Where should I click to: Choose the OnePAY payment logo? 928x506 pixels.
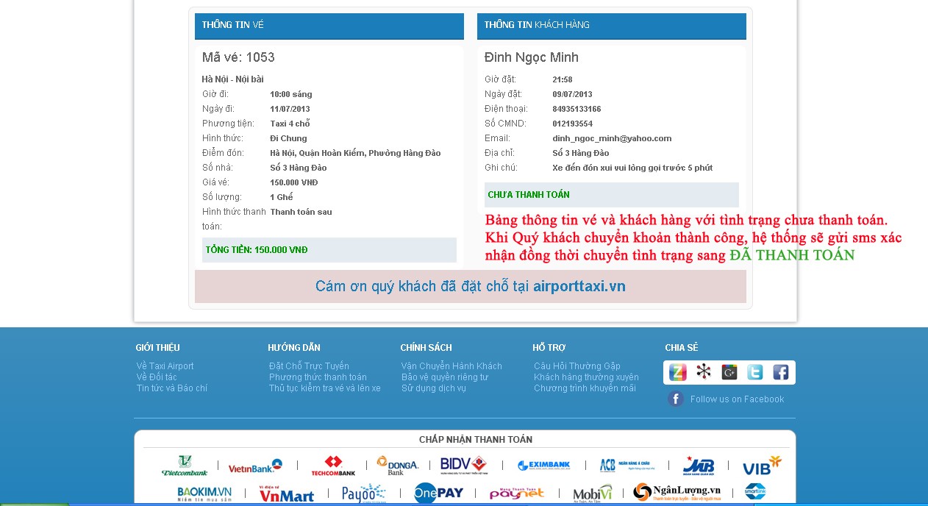(x=438, y=493)
